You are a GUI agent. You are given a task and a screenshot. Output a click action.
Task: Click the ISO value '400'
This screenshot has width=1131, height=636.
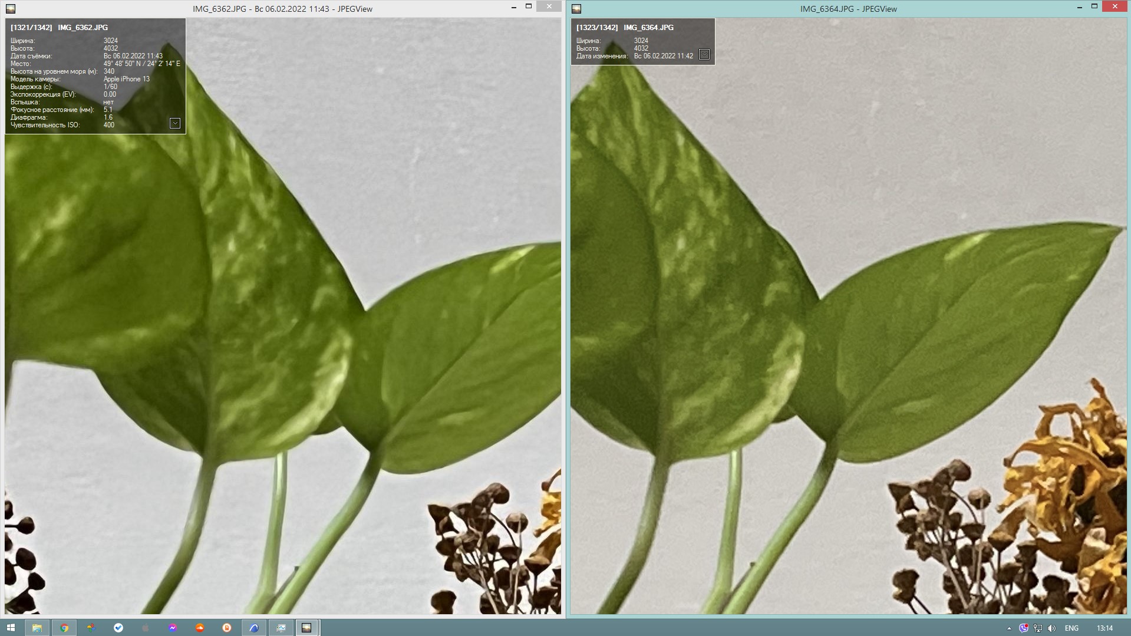[x=109, y=125]
